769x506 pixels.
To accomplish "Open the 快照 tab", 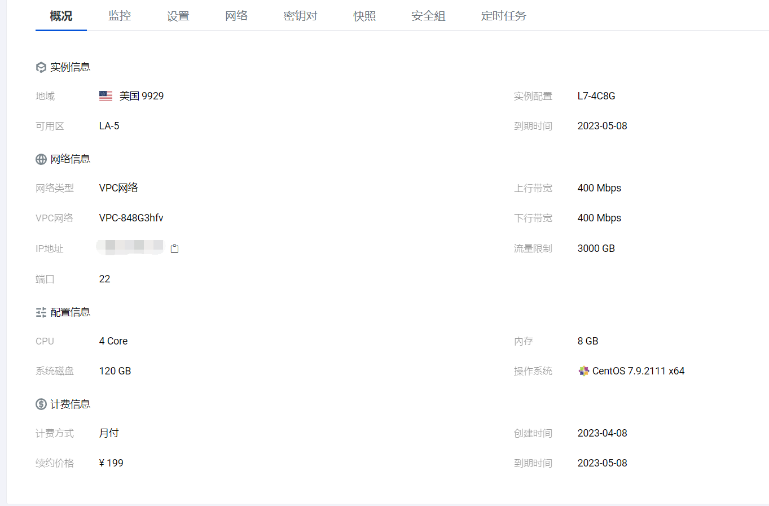I will click(x=364, y=16).
